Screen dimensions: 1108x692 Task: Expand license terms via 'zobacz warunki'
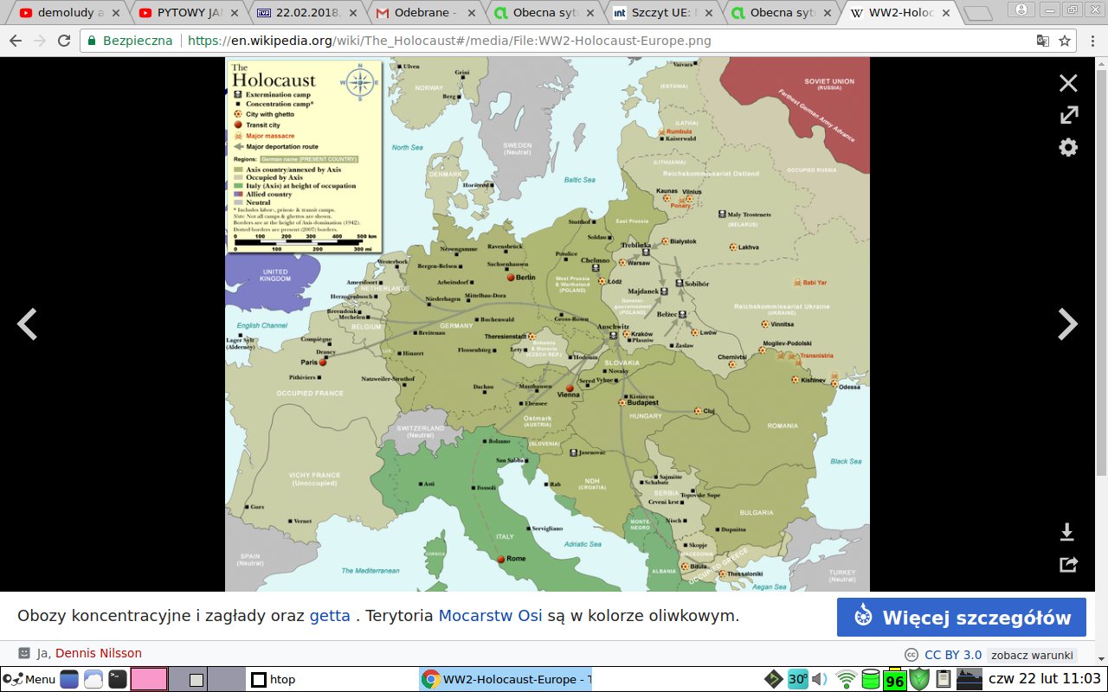pos(1032,655)
